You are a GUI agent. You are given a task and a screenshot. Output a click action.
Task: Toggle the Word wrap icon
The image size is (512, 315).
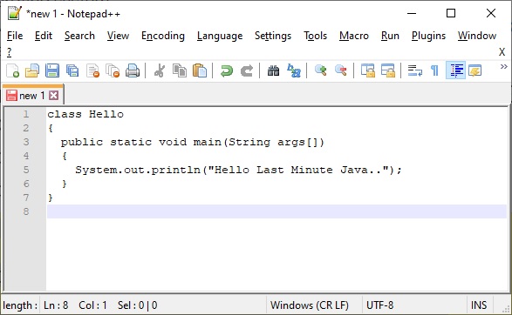(414, 70)
